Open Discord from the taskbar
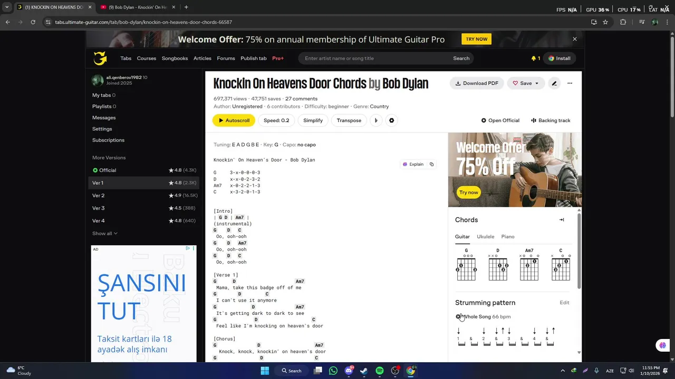 349,371
